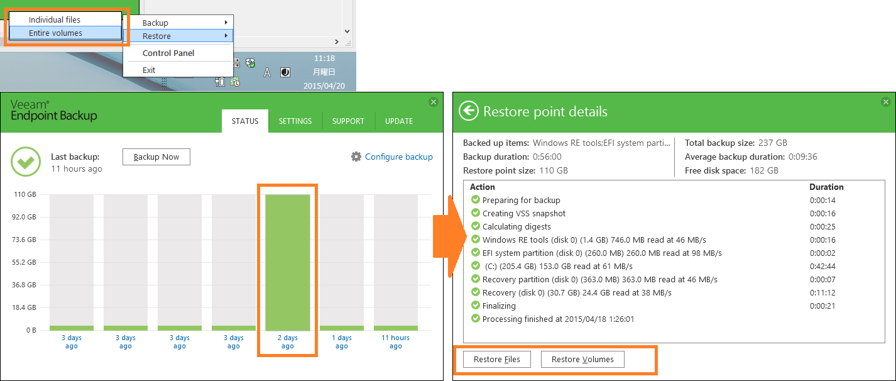The image size is (896, 381).
Task: Open the Dropbox icon in the system tray
Action: (x=251, y=63)
